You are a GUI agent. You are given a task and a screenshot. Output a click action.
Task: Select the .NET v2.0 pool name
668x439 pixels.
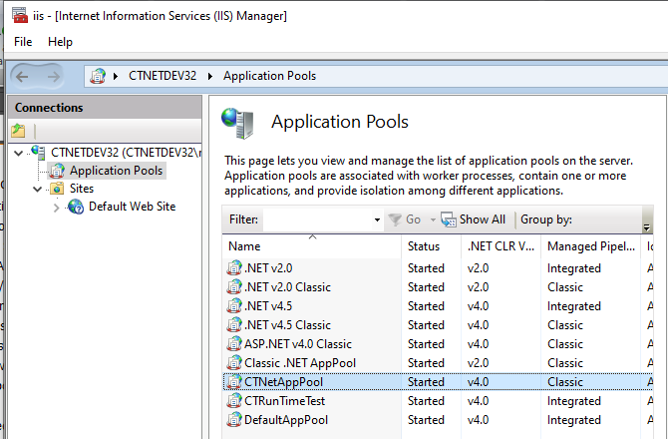click(268, 268)
